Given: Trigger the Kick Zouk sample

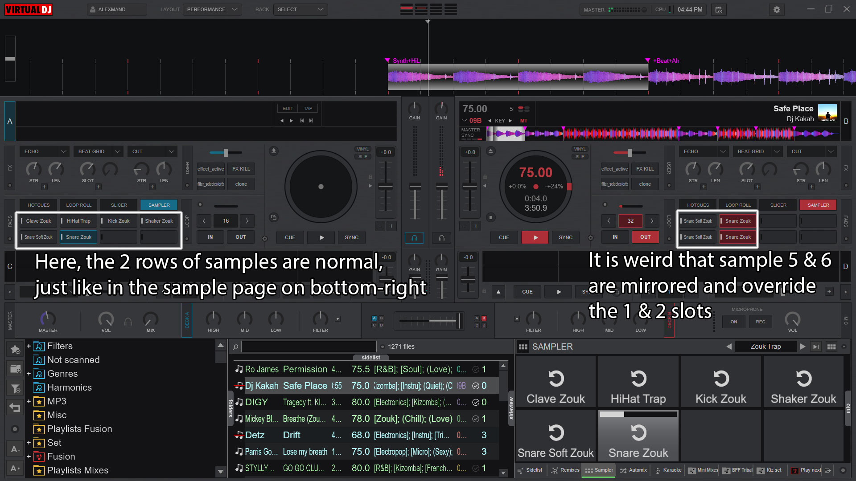Looking at the screenshot, I should click(720, 382).
